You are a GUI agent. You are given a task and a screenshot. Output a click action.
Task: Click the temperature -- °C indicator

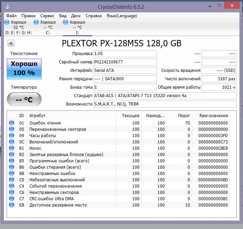(x=24, y=99)
